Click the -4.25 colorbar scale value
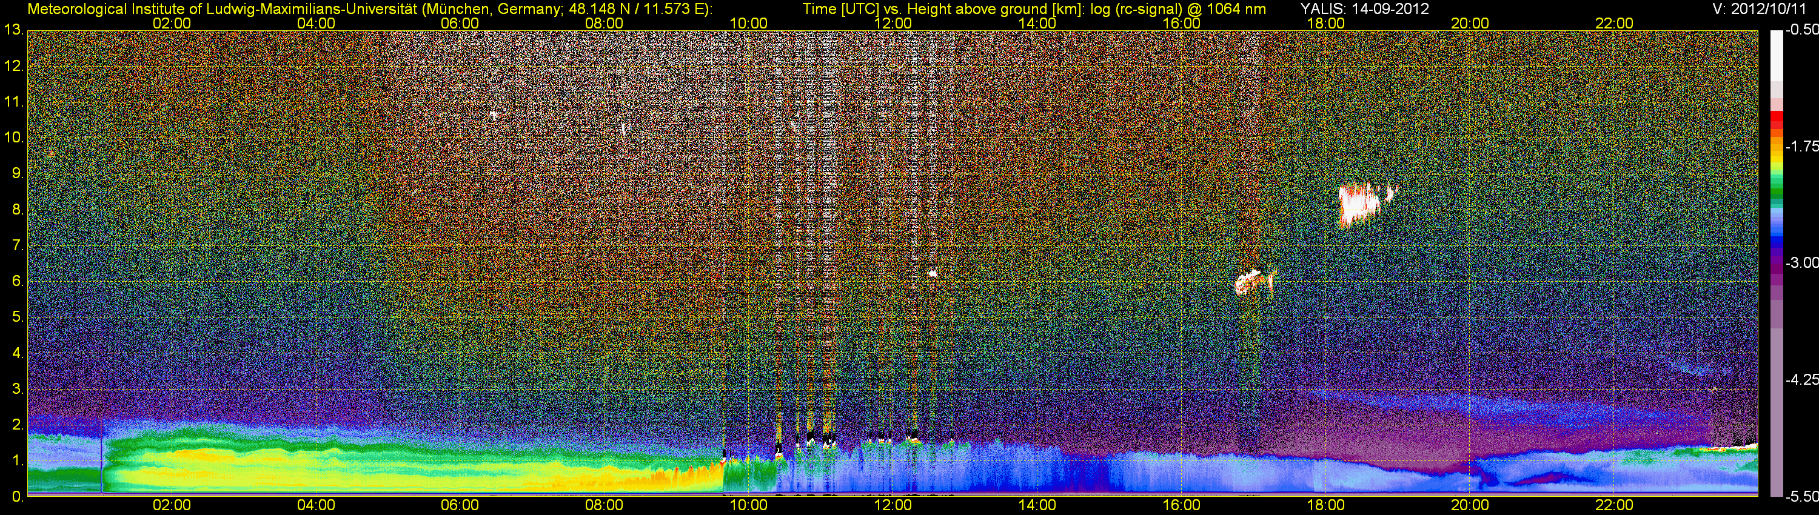The width and height of the screenshot is (1819, 515). click(1802, 379)
